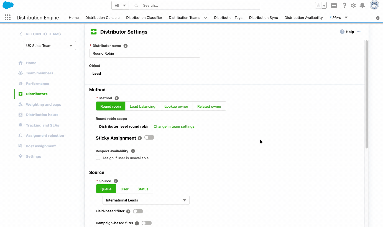Open the Distribution Classifier tab
This screenshot has width=383, height=227.
click(144, 17)
